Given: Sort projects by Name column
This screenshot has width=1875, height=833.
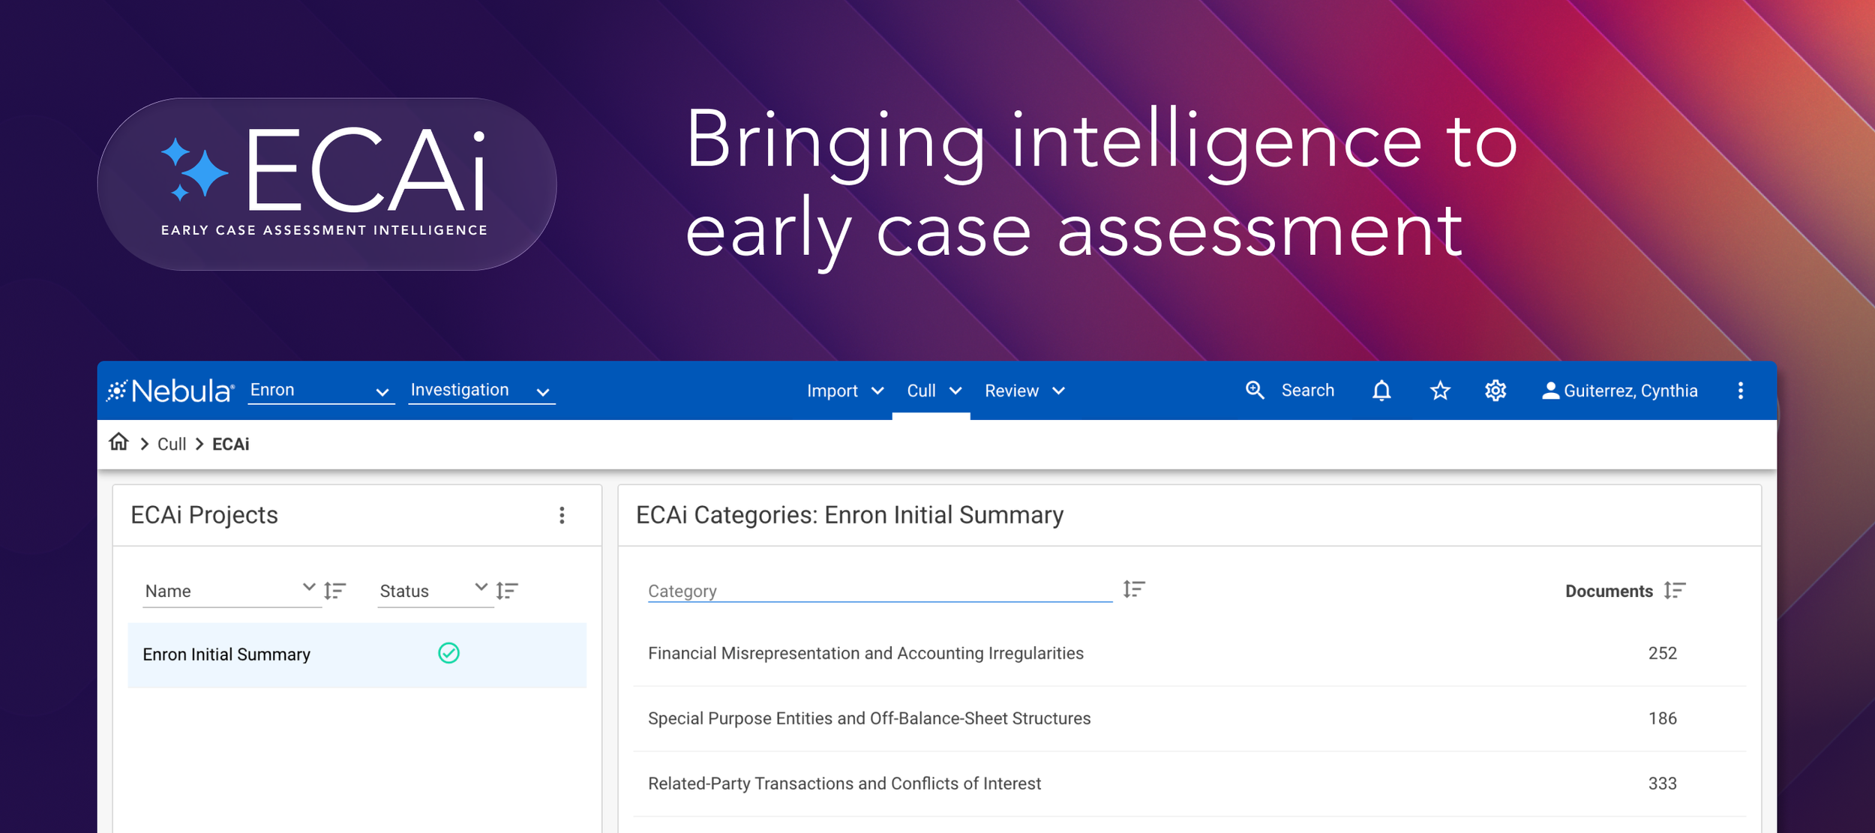Looking at the screenshot, I should 334,591.
